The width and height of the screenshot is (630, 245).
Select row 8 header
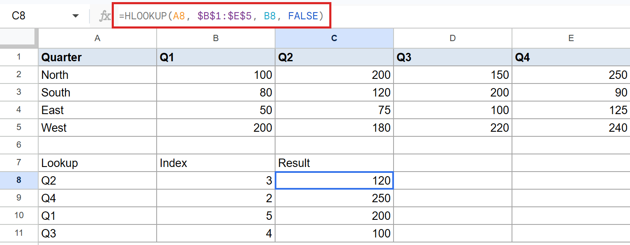pyautogui.click(x=19, y=180)
